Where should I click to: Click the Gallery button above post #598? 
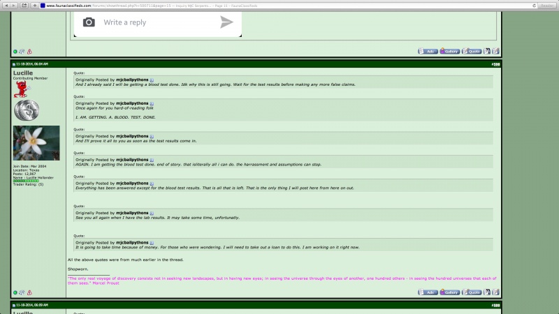pyautogui.click(x=449, y=51)
